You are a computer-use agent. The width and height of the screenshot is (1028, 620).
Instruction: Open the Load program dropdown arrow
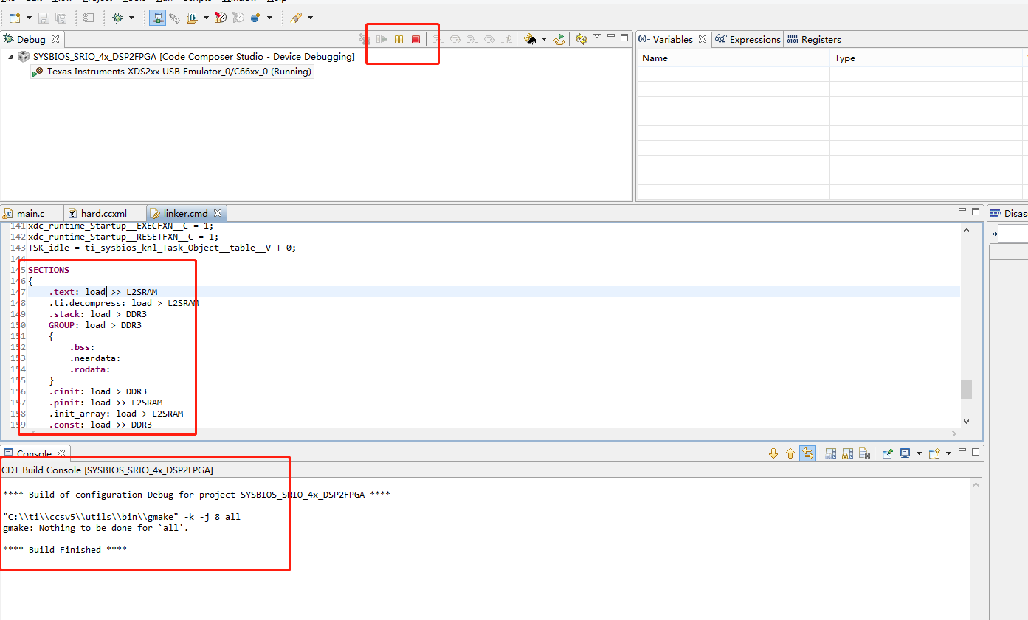[x=205, y=18]
